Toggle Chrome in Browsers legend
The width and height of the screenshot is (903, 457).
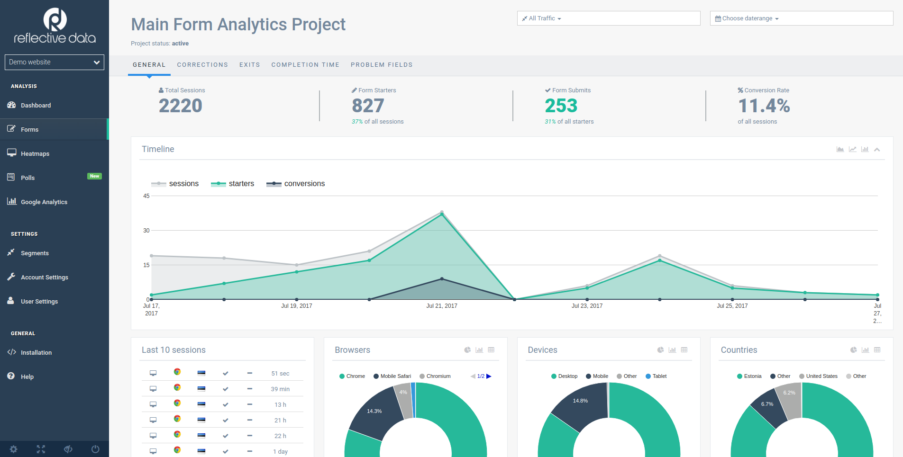click(x=352, y=376)
